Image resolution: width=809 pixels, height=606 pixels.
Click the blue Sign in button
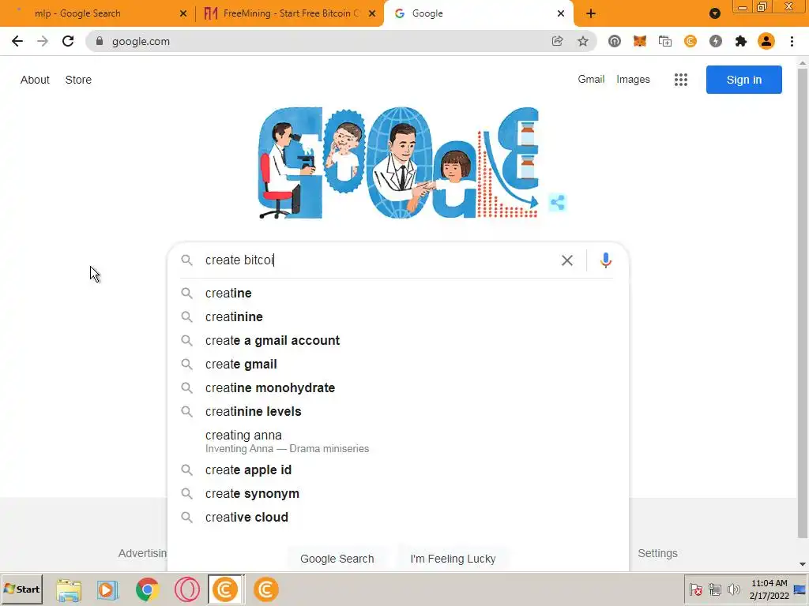744,80
